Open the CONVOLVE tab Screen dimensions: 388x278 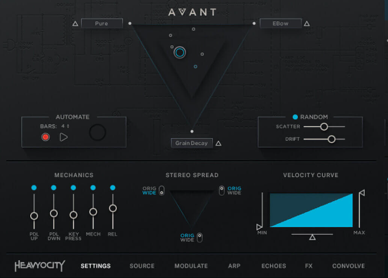point(348,266)
